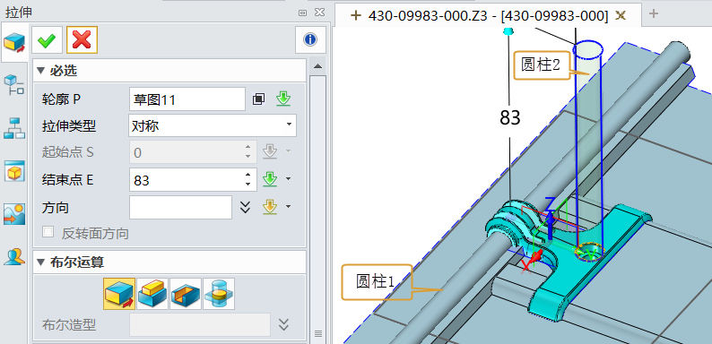Viewport: 712px width, 344px height.
Task: Add a new document tab with plus
Action: click(x=654, y=13)
